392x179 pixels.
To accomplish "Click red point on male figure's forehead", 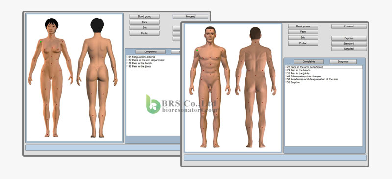I will click(x=210, y=31).
